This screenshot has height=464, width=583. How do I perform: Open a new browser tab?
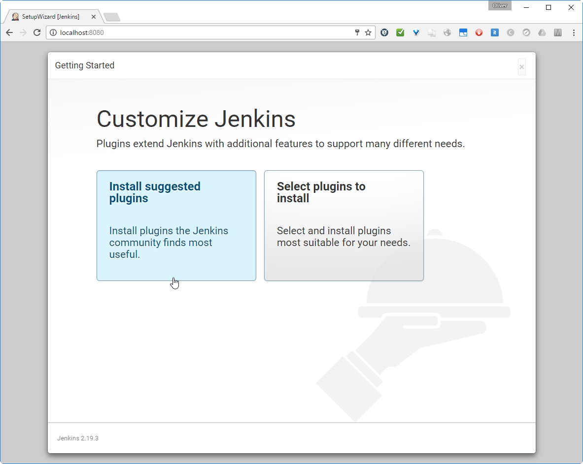pyautogui.click(x=112, y=17)
